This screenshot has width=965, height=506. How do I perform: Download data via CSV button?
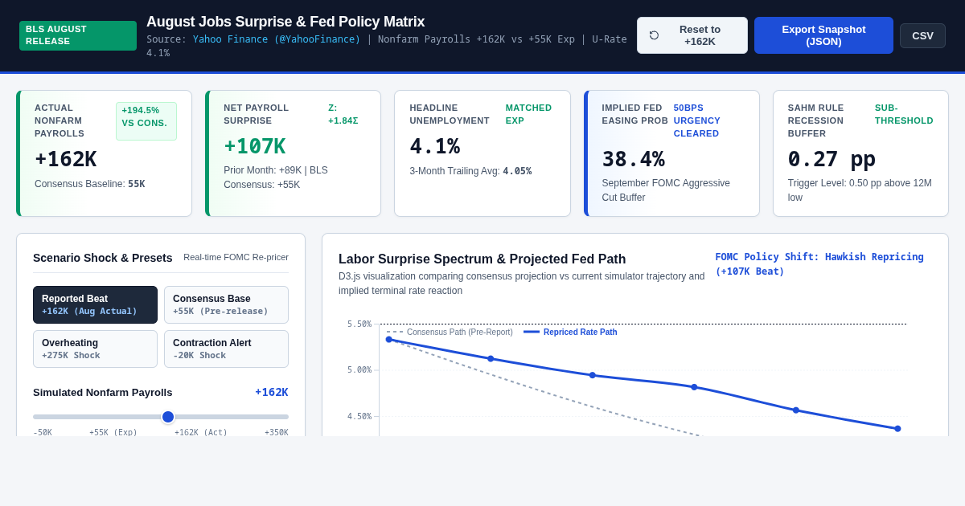[x=922, y=35]
